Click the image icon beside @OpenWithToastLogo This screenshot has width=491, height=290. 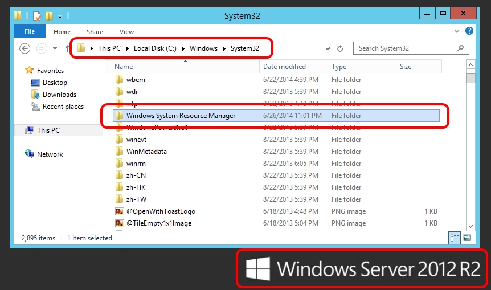119,211
